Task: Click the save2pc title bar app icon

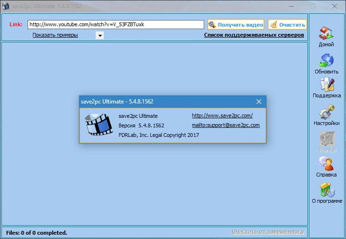Action: [x=6, y=6]
